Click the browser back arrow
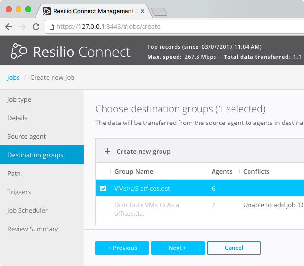Screen dimensions: 304x266 click(x=9, y=27)
